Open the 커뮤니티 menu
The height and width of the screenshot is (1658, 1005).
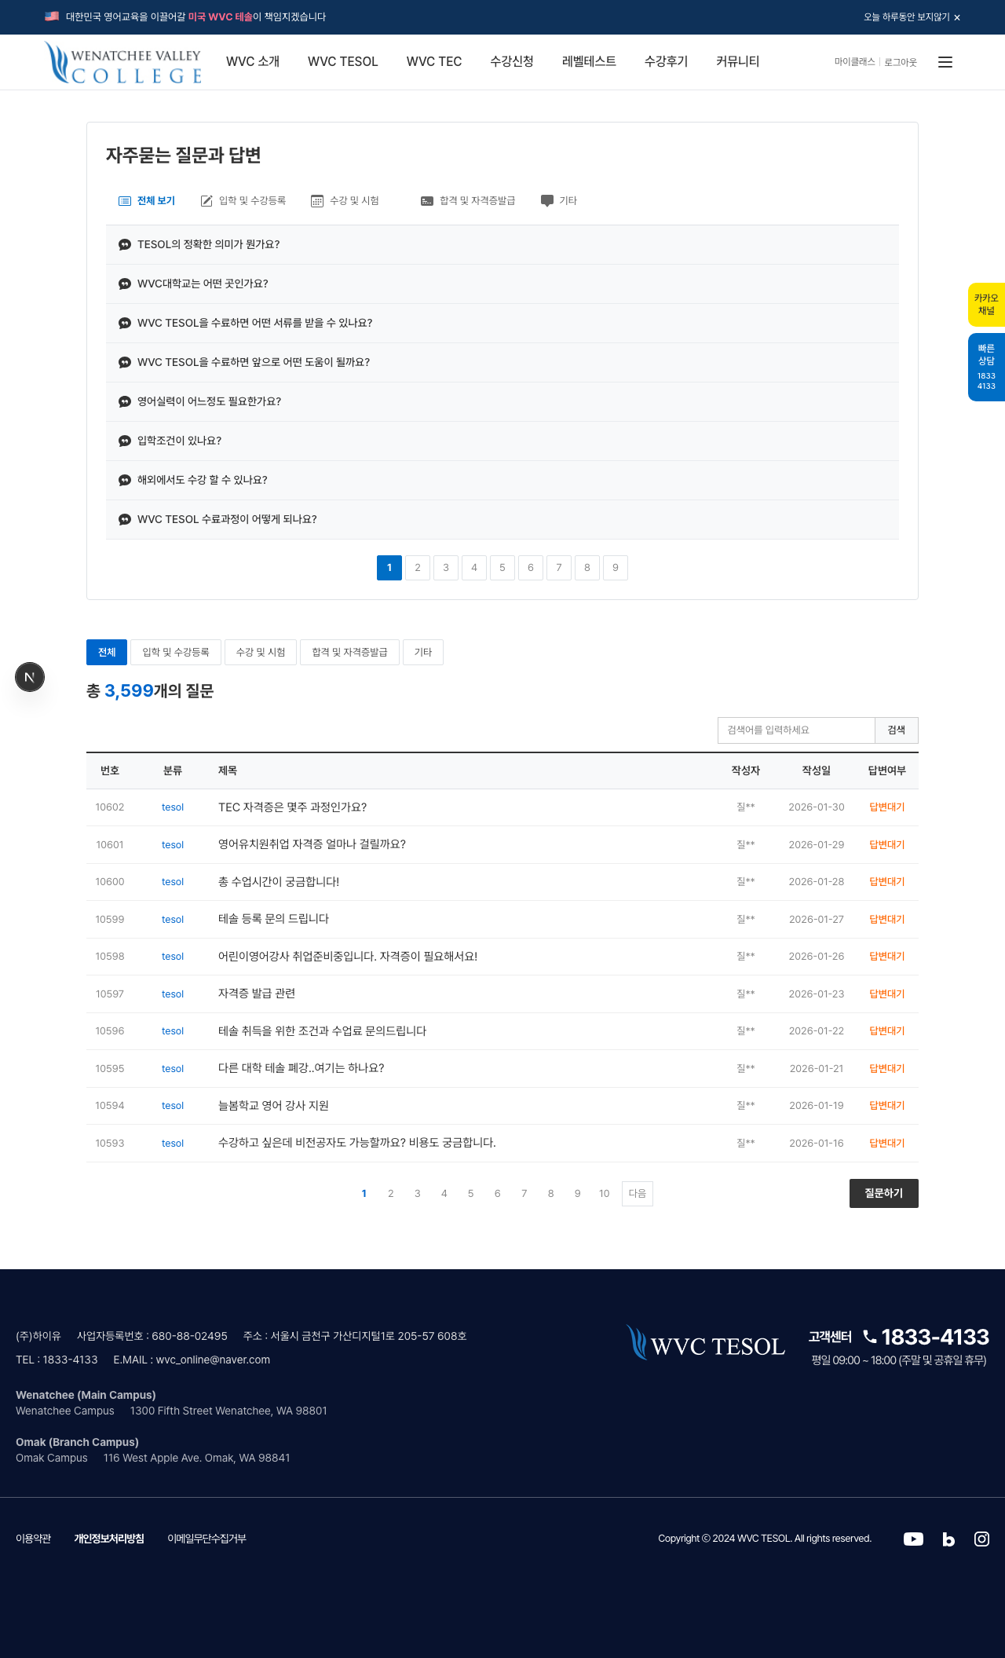point(737,61)
